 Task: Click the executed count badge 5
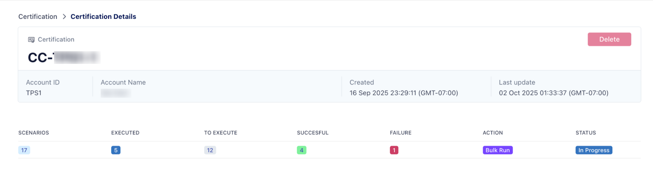pos(116,150)
